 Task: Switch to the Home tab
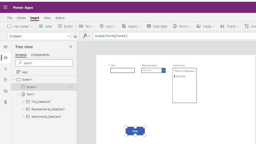click(21, 18)
